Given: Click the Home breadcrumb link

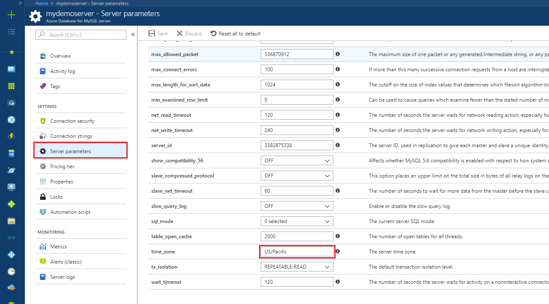Looking at the screenshot, I should (x=41, y=3).
